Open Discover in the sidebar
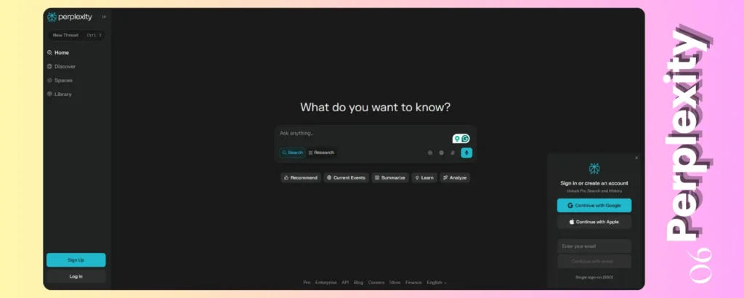Screen dimensions: 744x298 tap(61, 66)
